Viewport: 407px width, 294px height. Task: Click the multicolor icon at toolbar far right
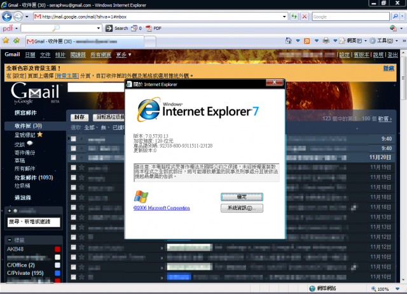point(393,28)
